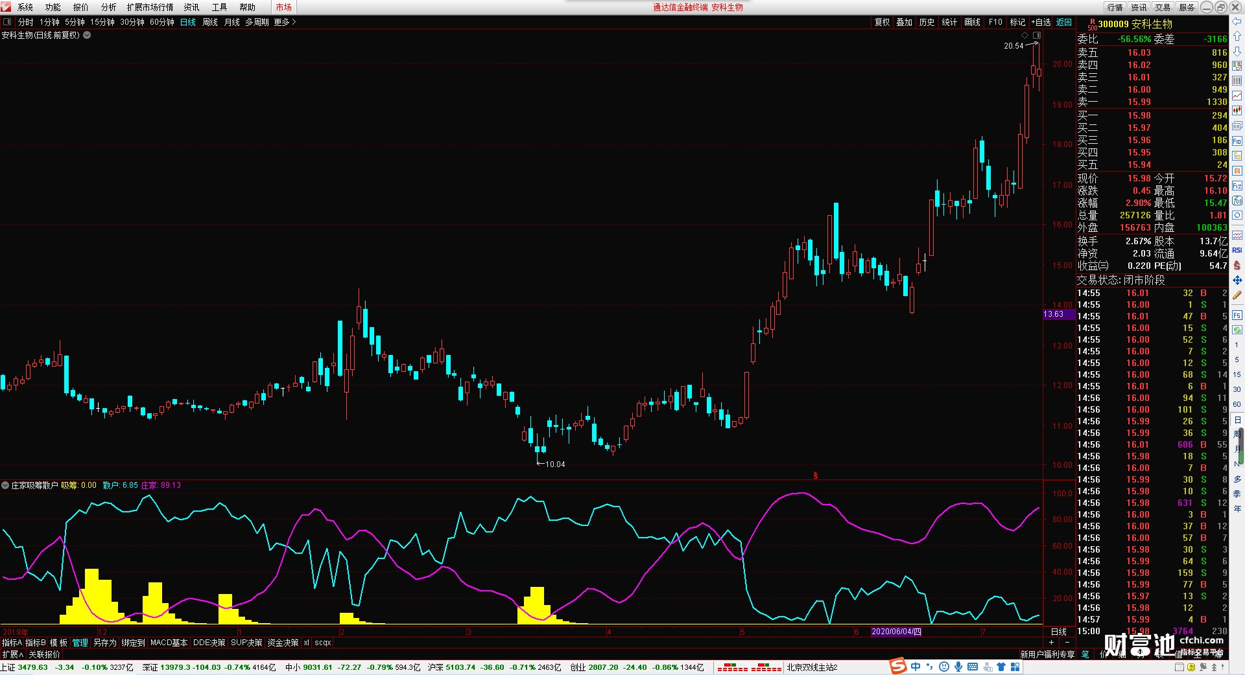Open the 系统 menu
The image size is (1245, 675).
click(x=25, y=7)
